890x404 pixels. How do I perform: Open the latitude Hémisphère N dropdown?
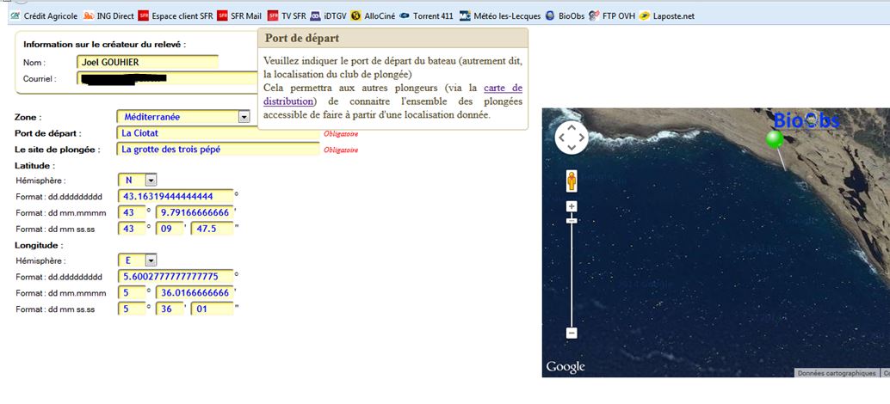click(151, 181)
